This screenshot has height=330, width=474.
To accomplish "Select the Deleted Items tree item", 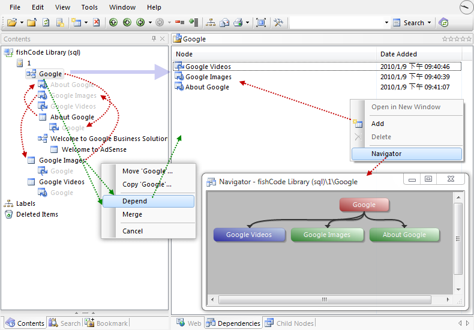I will click(x=37, y=214).
